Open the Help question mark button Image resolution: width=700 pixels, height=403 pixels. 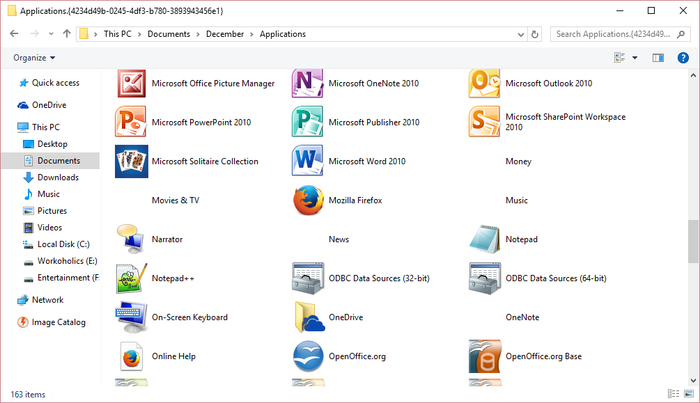coord(683,58)
